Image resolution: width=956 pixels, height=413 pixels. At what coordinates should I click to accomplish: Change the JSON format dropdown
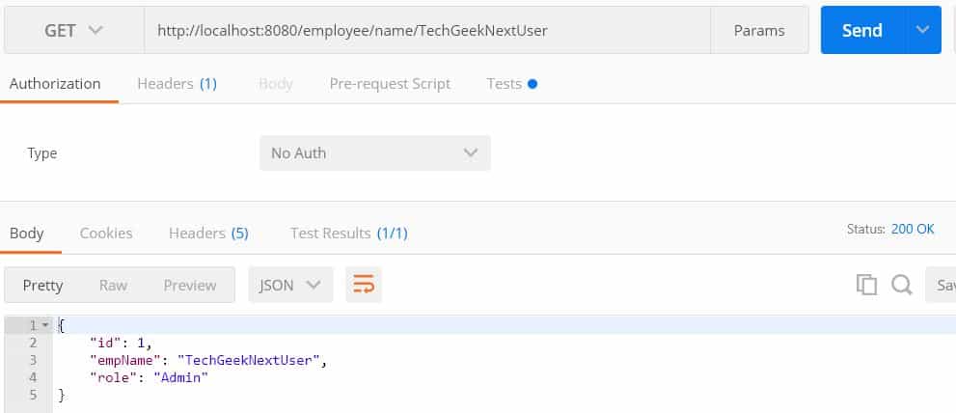[290, 285]
